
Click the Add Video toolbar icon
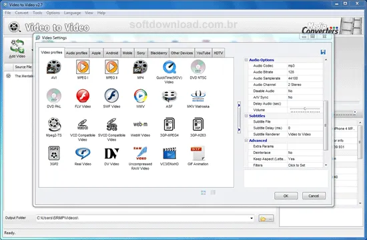17,46
